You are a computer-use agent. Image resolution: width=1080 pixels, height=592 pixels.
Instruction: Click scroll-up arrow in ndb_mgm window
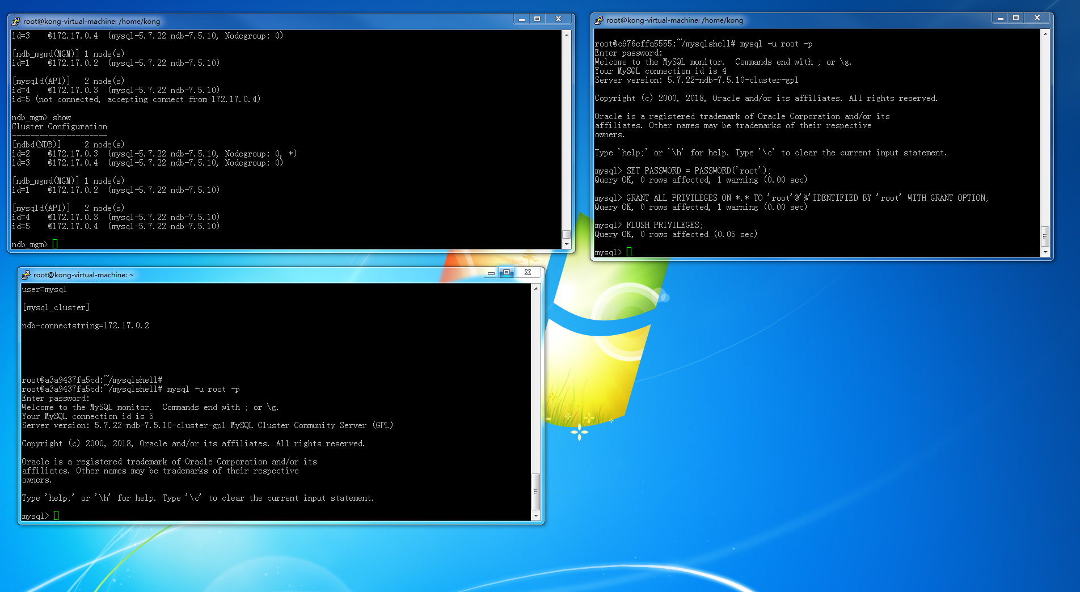[x=566, y=35]
